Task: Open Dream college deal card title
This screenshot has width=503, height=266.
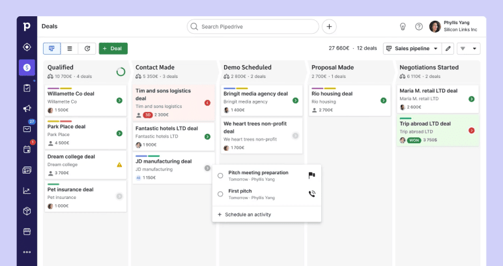Action: point(71,157)
